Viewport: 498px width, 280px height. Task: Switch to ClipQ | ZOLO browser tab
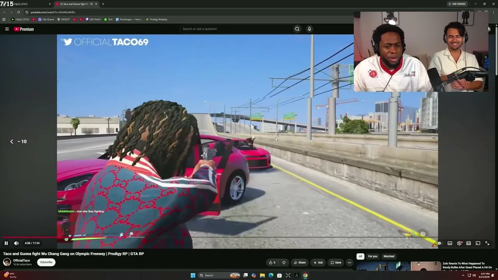pos(26,4)
